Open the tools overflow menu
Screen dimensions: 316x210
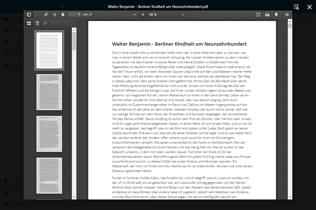click(287, 15)
